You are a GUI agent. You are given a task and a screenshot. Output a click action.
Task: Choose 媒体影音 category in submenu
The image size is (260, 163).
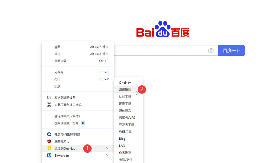129,111
